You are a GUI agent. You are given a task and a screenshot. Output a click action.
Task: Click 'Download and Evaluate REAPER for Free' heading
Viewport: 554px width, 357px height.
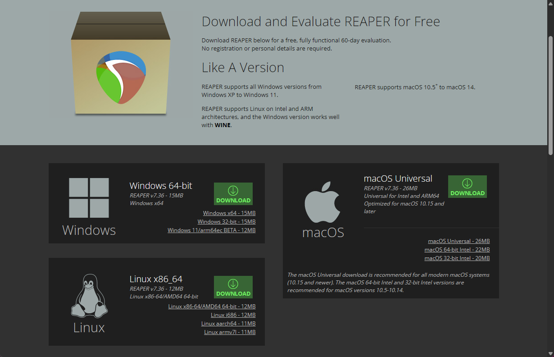[x=321, y=22]
